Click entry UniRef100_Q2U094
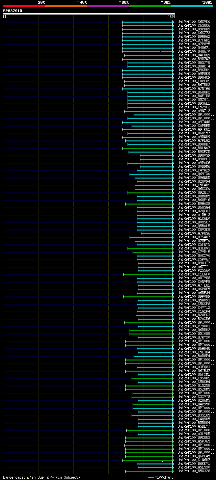This screenshot has width=216, height=480. click(194, 181)
